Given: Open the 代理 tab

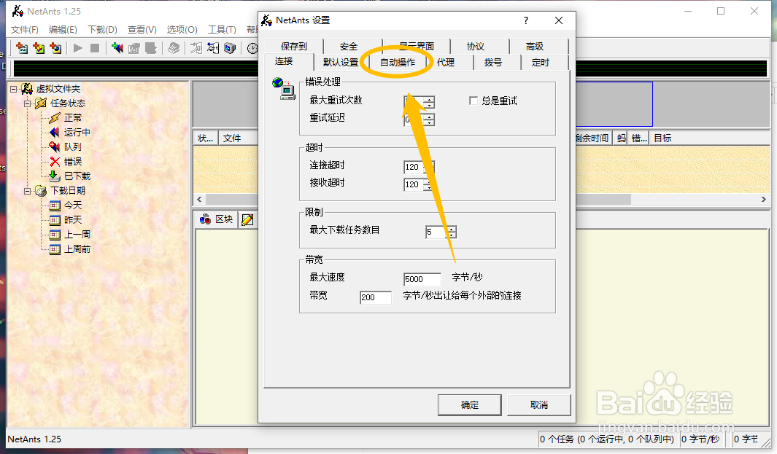Looking at the screenshot, I should pos(446,63).
